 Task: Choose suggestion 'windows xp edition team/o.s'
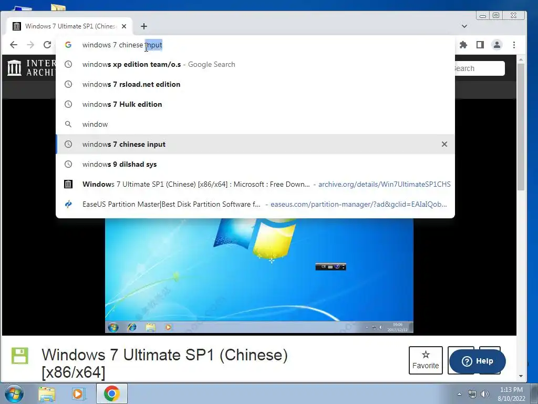pos(255,64)
